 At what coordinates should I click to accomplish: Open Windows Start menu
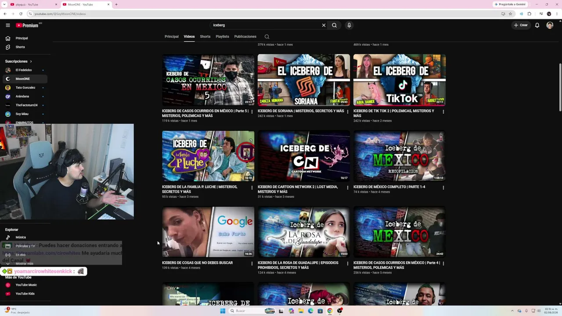[223, 311]
